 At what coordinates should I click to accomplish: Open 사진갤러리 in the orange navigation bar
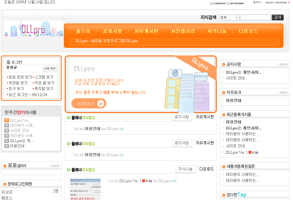[x=183, y=31]
